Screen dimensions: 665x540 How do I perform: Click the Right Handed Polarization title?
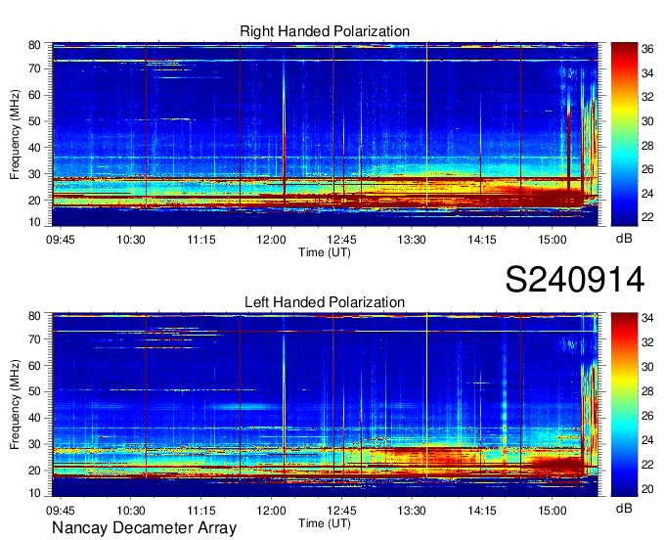tap(325, 31)
